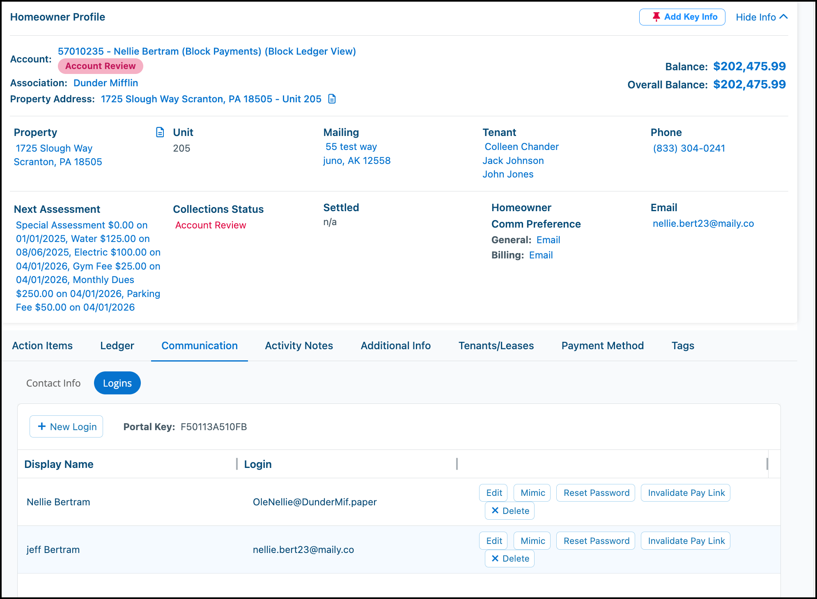
Task: Open the Dunder Mifflin association link
Action: point(106,83)
